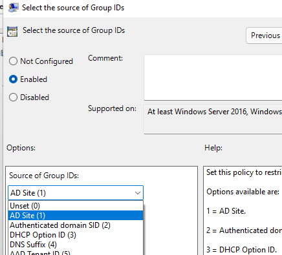Open the Previous setting button
Viewport: 282px width, 255px height.
tap(264, 36)
